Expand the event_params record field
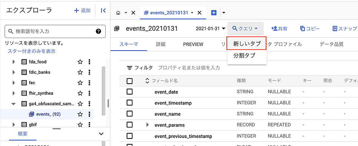The height and width of the screenshot is (146, 358). click(x=147, y=125)
